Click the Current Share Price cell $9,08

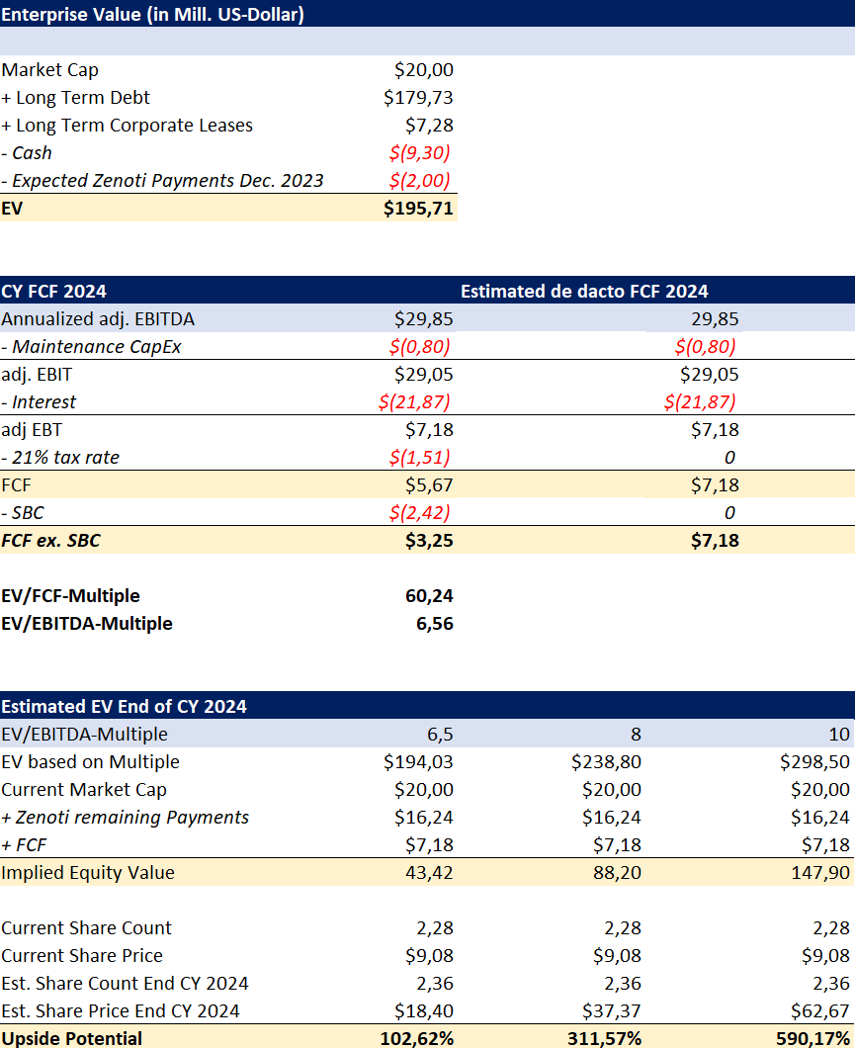coord(430,956)
